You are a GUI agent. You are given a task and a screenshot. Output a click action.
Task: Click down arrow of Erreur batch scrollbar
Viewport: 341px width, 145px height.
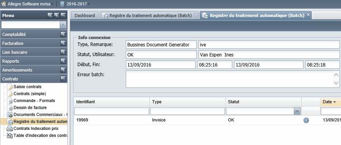coord(336,83)
